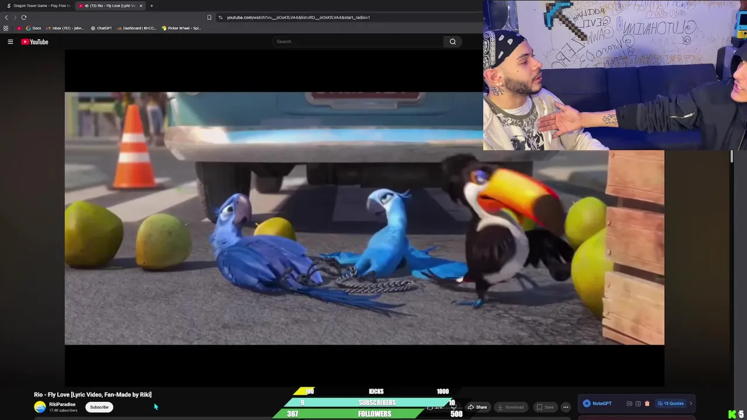Viewport: 747px width, 420px height.
Task: Click the youtube.com address bar
Action: [x=350, y=17]
